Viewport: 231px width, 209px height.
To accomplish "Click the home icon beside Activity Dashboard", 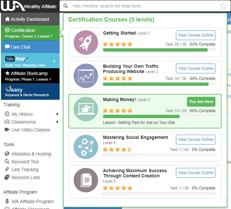I will [x=7, y=19].
